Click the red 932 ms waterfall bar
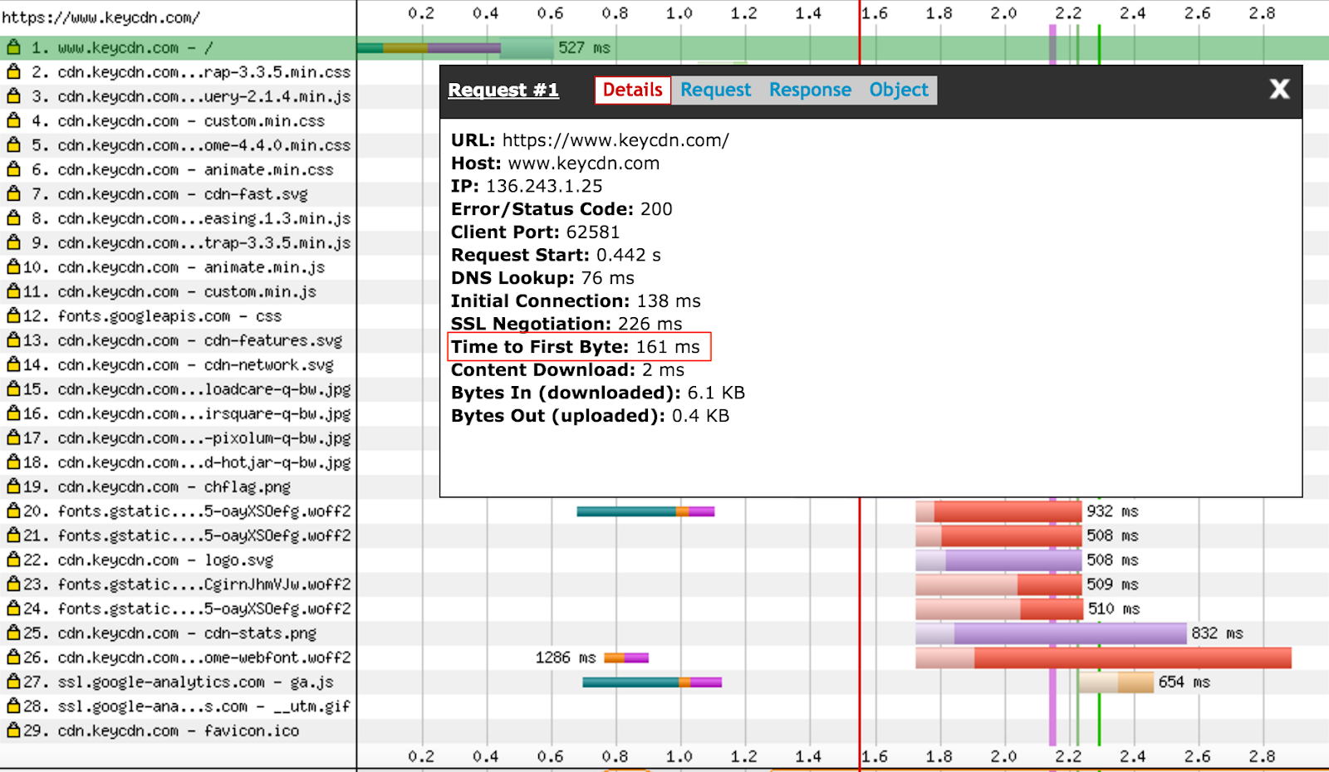This screenshot has width=1329, height=772. [x=998, y=511]
